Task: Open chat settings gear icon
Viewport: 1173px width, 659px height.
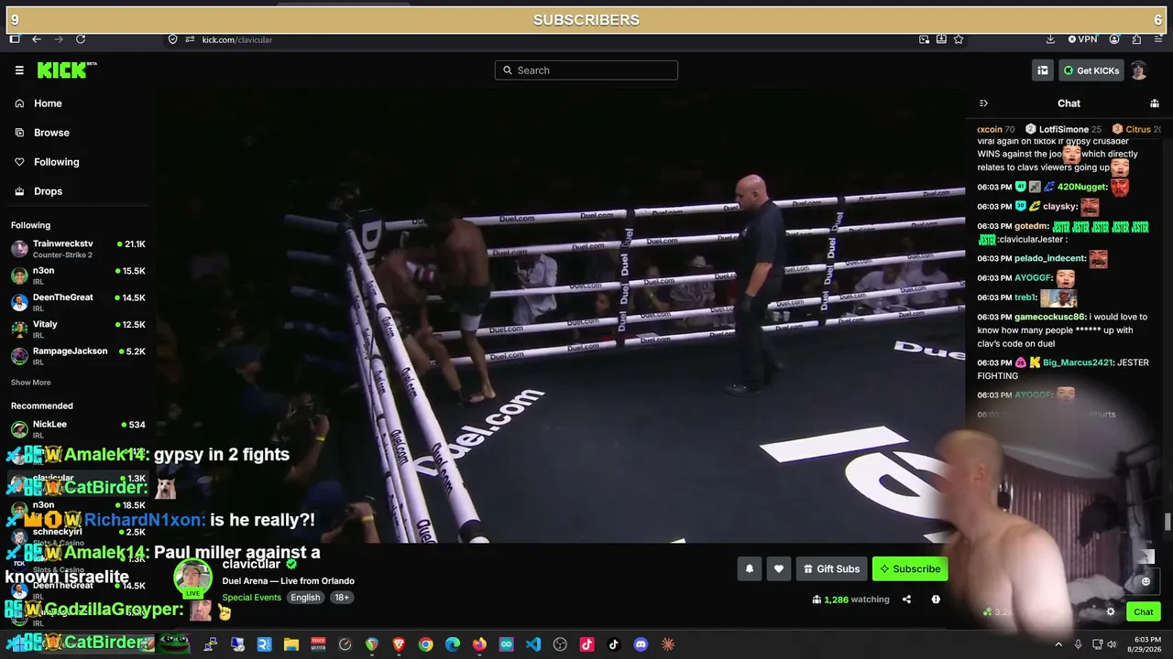Action: click(x=1111, y=611)
